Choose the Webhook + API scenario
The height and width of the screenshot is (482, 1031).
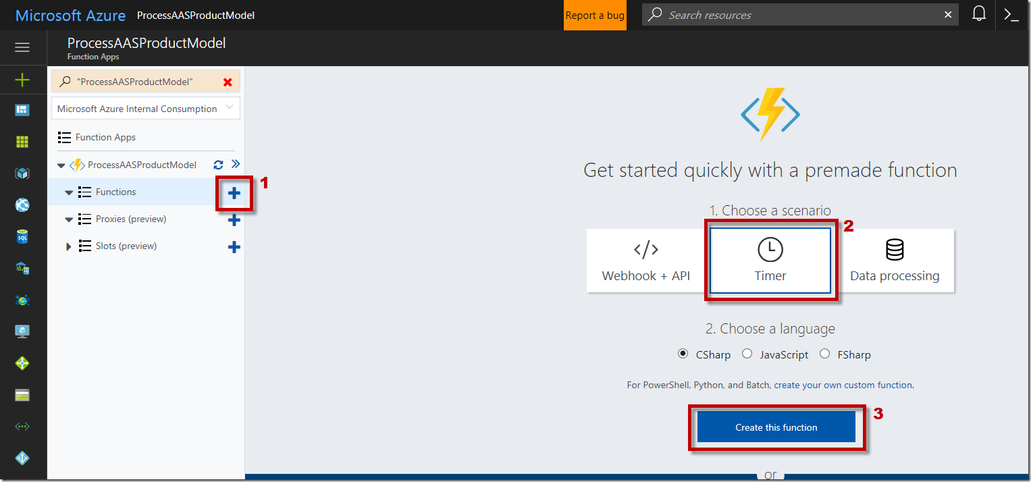(646, 261)
